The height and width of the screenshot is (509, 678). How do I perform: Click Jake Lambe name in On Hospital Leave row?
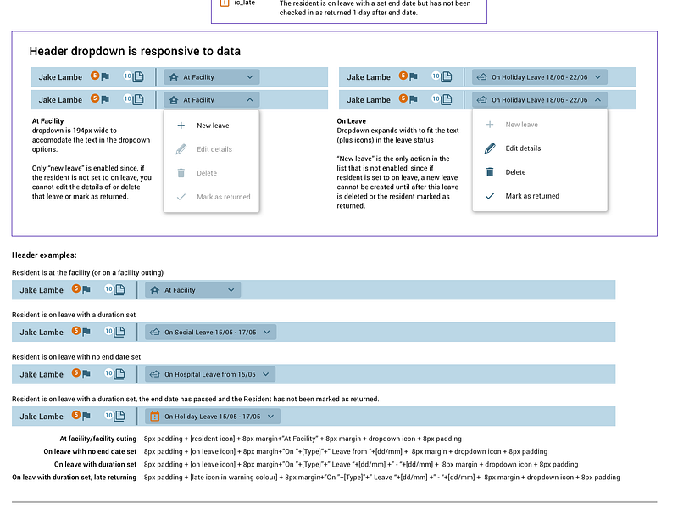click(x=42, y=374)
